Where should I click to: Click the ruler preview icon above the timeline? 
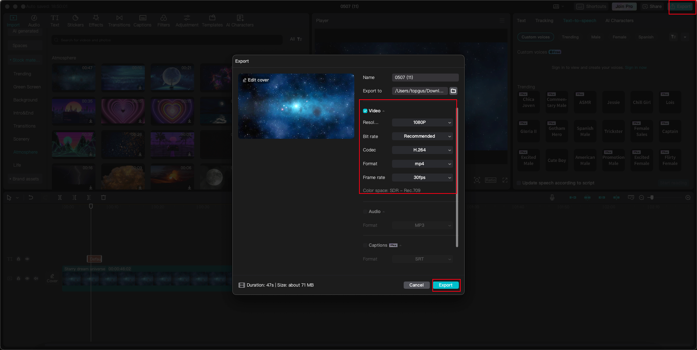click(631, 197)
